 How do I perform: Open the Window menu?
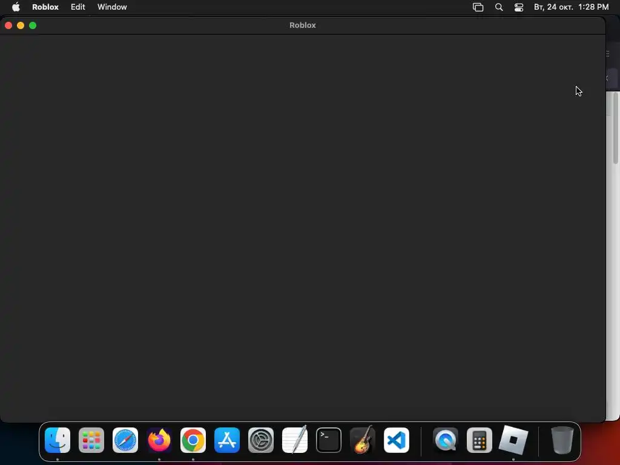click(x=112, y=7)
